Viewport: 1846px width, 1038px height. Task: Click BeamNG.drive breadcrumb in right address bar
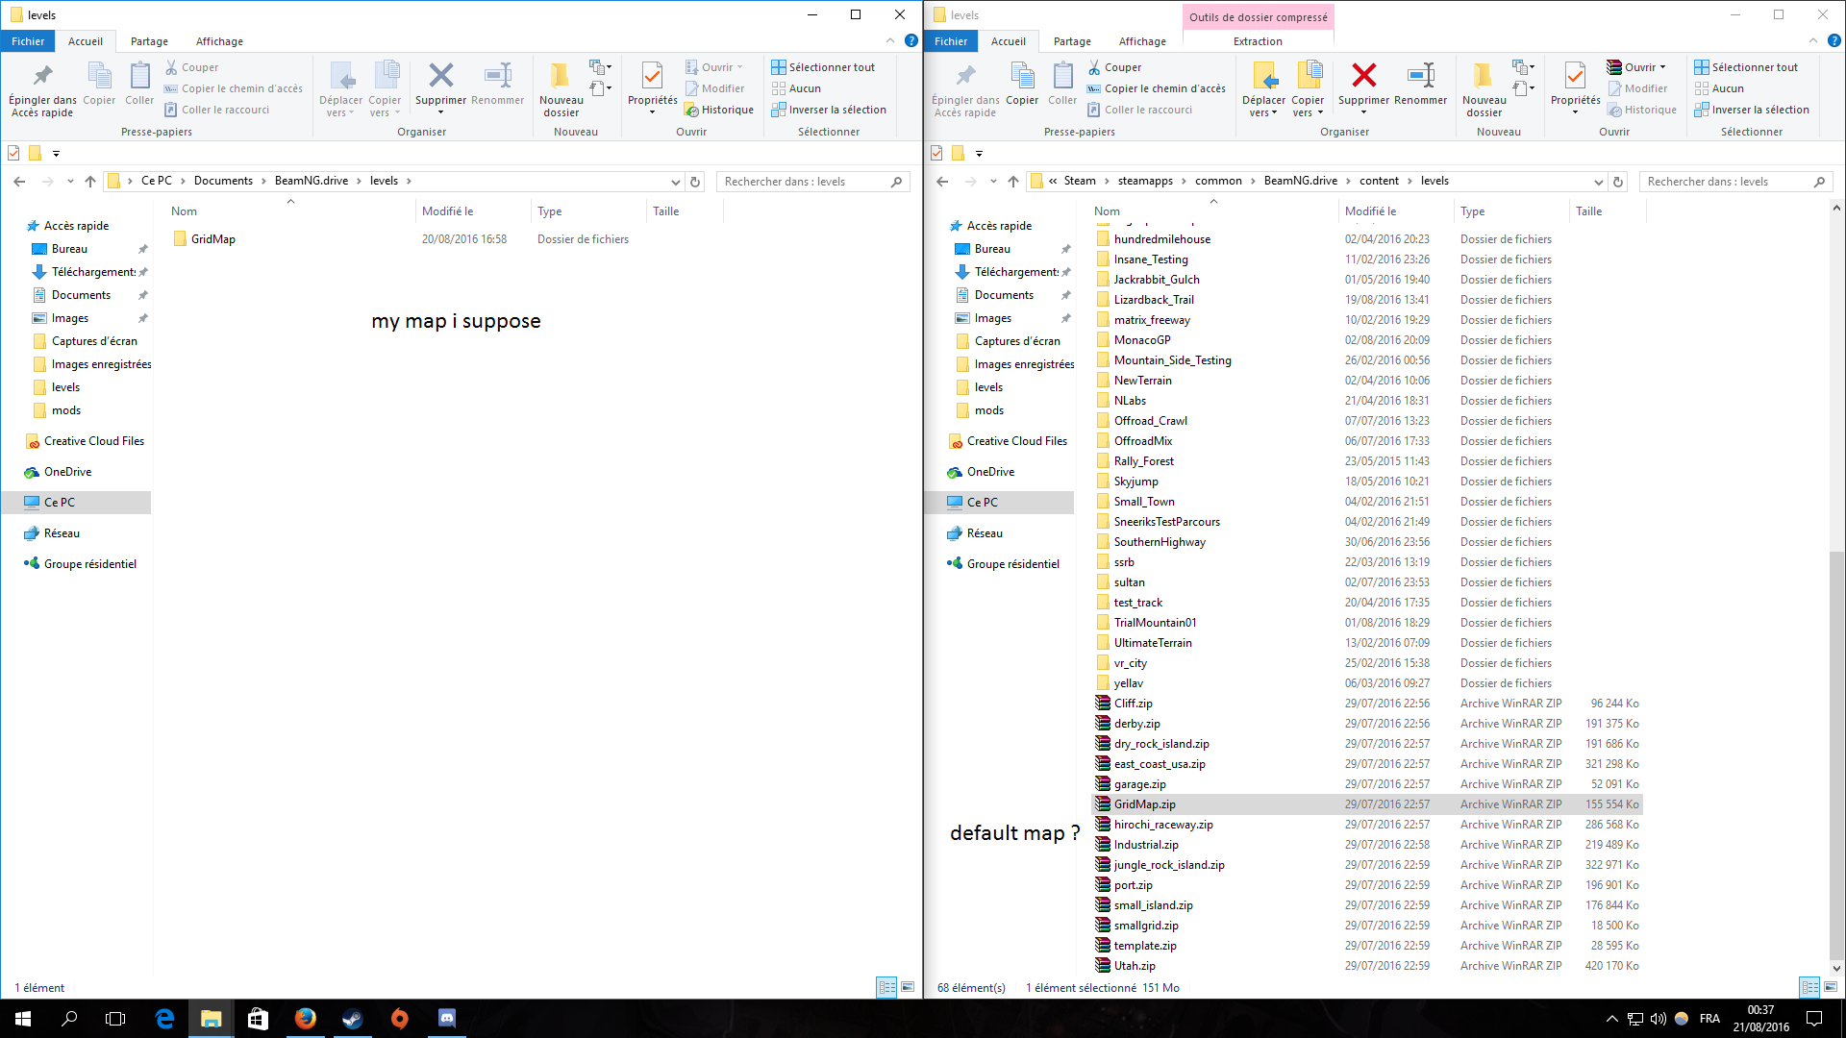(x=1300, y=181)
